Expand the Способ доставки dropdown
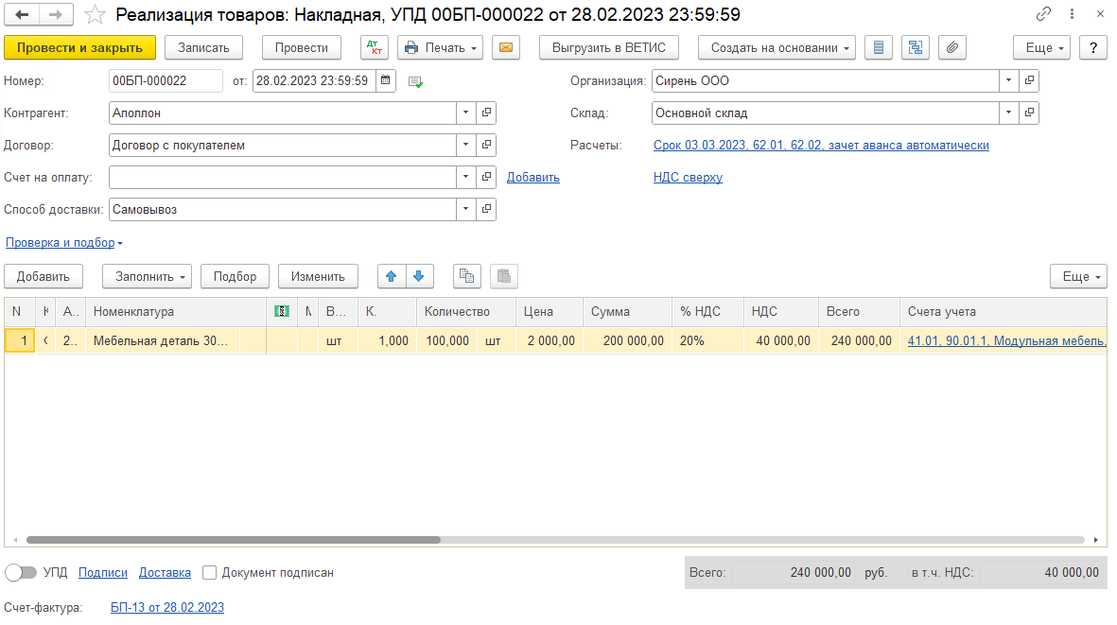This screenshot has width=1117, height=625. coord(466,209)
